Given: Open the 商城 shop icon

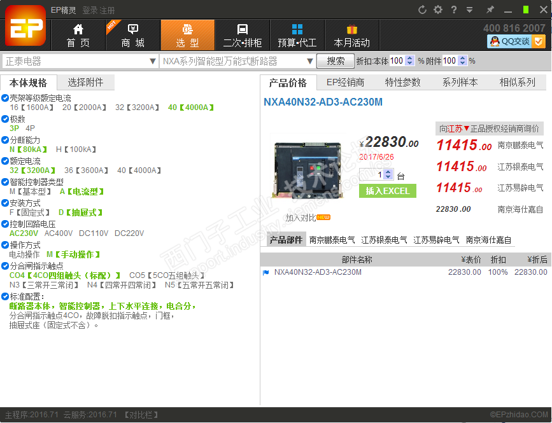Looking at the screenshot, I should tap(132, 29).
